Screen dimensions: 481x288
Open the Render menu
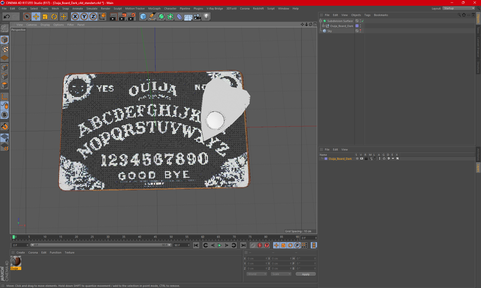[x=105, y=8]
